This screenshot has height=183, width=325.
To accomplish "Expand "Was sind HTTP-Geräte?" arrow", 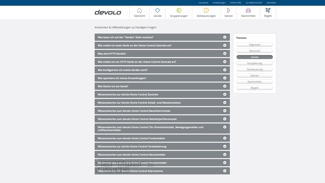I will tap(225, 54).
